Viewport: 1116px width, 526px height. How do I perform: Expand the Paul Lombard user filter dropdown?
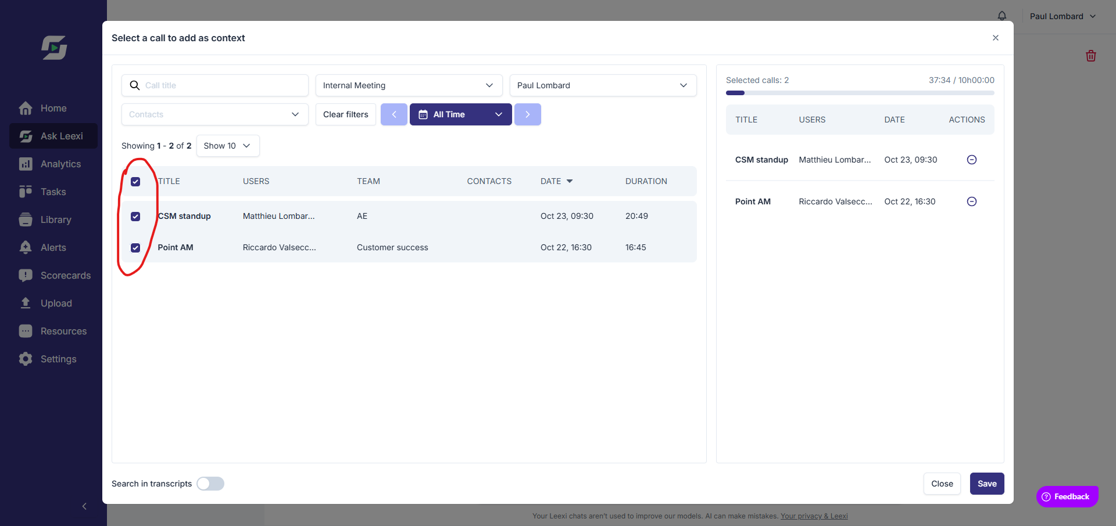pos(603,85)
